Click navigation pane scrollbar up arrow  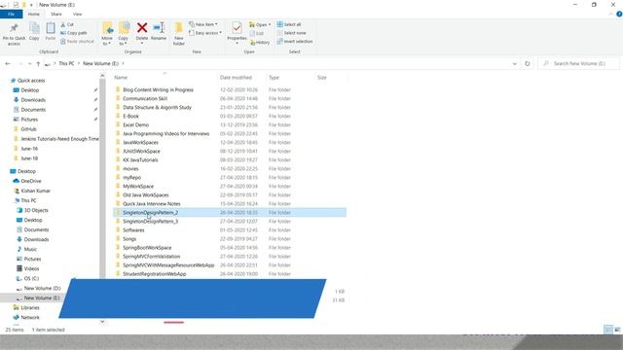point(102,76)
